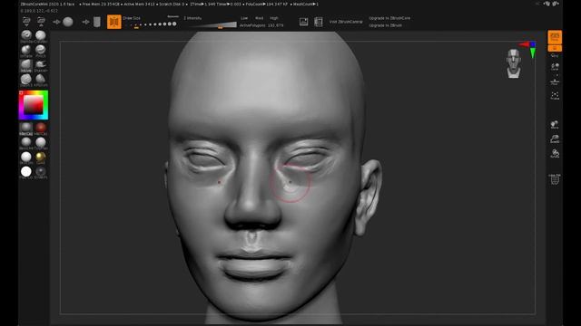Screen dimensions: 581x326
Task: Click the ActivePolygons count readout
Action: [x=261, y=25]
